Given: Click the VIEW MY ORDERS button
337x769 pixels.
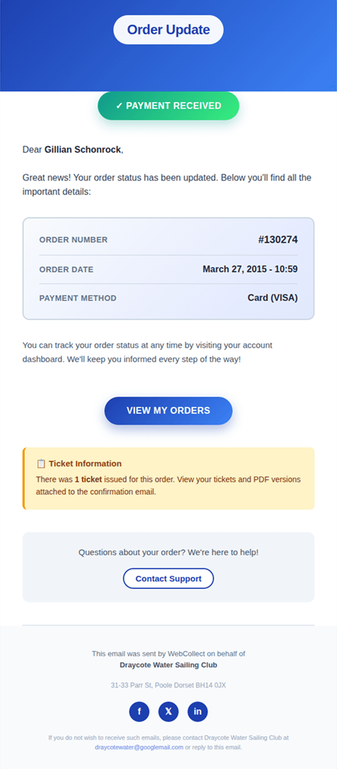Looking at the screenshot, I should 168,410.
